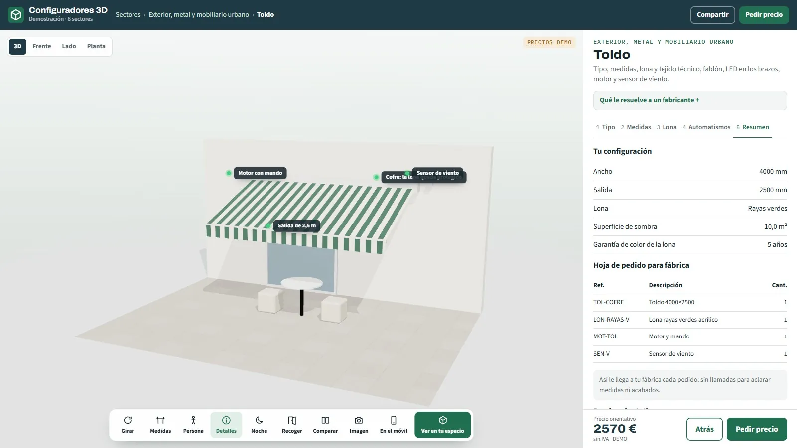Click the Rayas verdes Lona value
The height and width of the screenshot is (448, 797).
(767, 208)
